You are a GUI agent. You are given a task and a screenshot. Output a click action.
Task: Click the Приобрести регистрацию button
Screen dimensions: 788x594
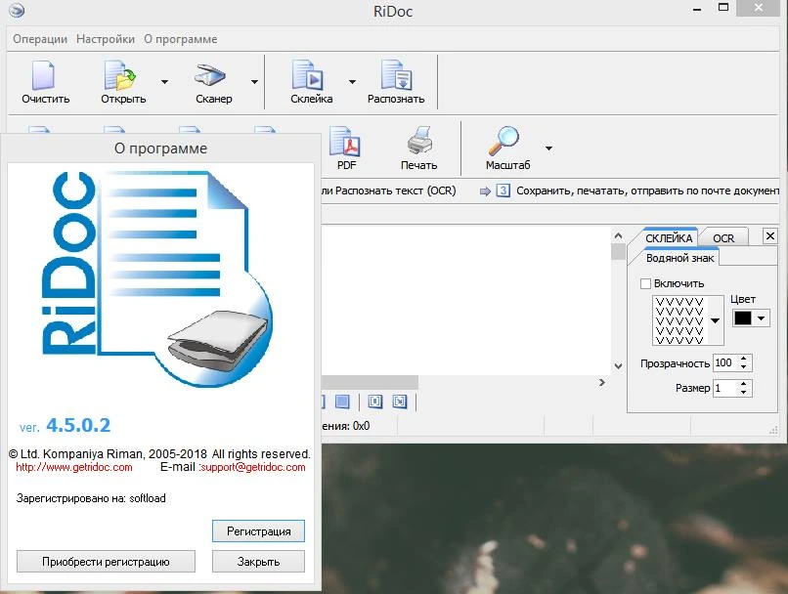click(106, 562)
